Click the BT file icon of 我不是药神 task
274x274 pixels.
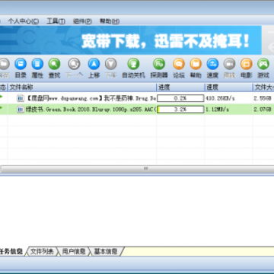pos(21,98)
